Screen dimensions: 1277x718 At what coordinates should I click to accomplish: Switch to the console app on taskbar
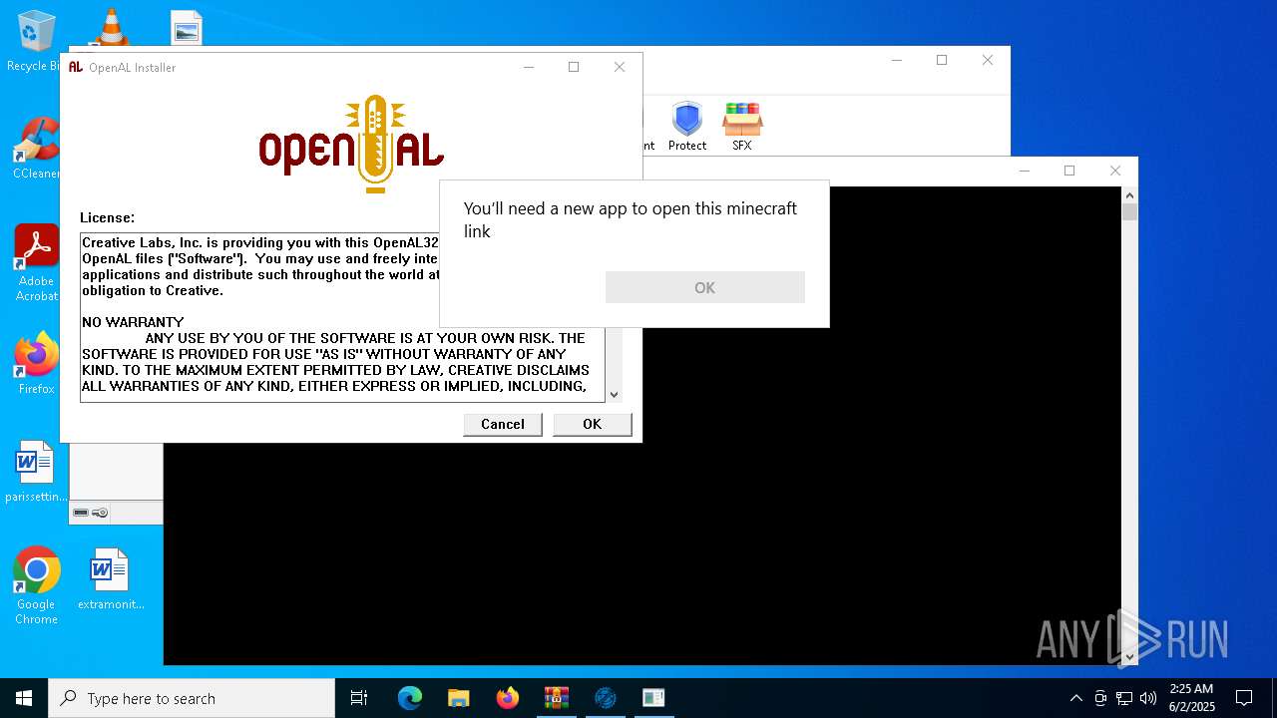click(653, 698)
